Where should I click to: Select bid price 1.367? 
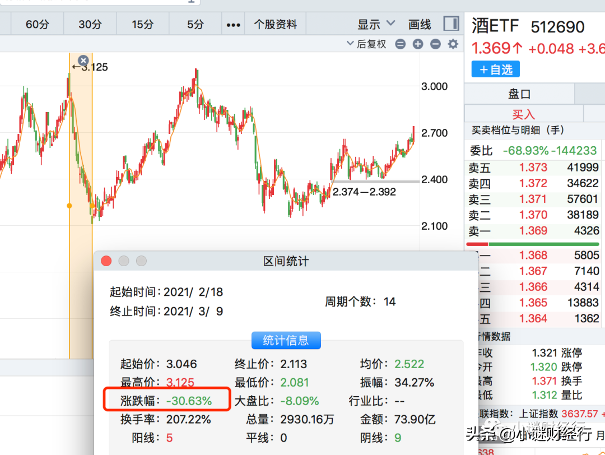click(x=533, y=271)
